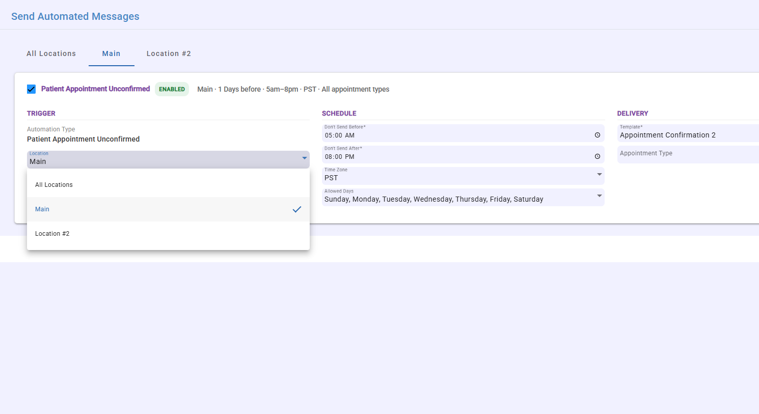This screenshot has width=759, height=414.
Task: Click the Location field dropdown arrow
Action: coord(305,158)
